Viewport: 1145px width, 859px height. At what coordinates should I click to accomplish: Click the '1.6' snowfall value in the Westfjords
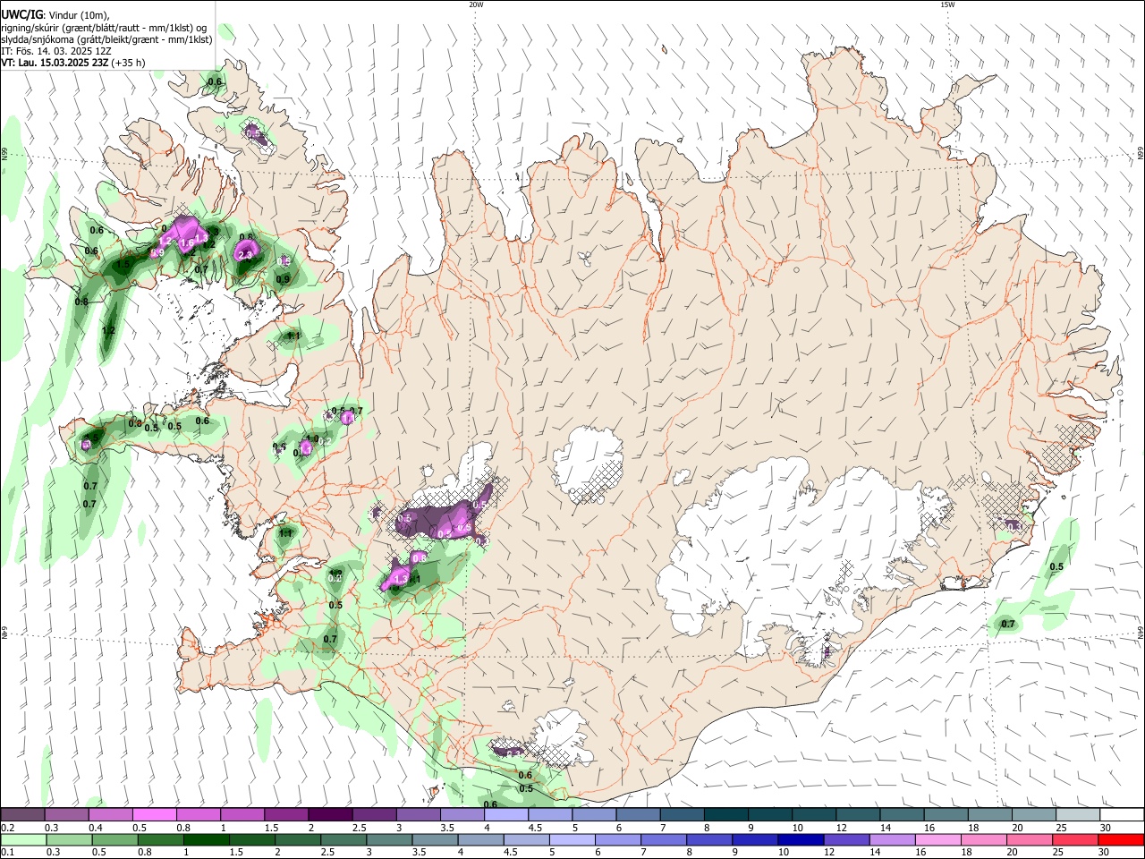tap(187, 243)
